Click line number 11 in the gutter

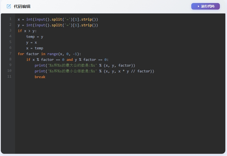click(x=9, y=77)
